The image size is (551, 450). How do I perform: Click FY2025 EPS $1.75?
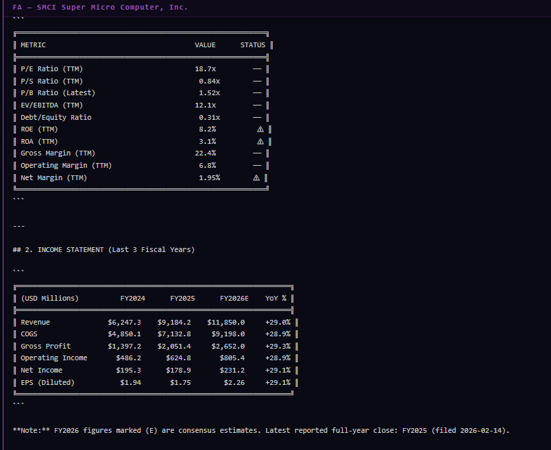pos(181,383)
